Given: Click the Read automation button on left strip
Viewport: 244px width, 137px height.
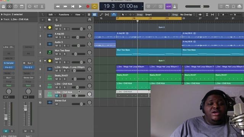Looking at the screenshot, I should (9, 86).
